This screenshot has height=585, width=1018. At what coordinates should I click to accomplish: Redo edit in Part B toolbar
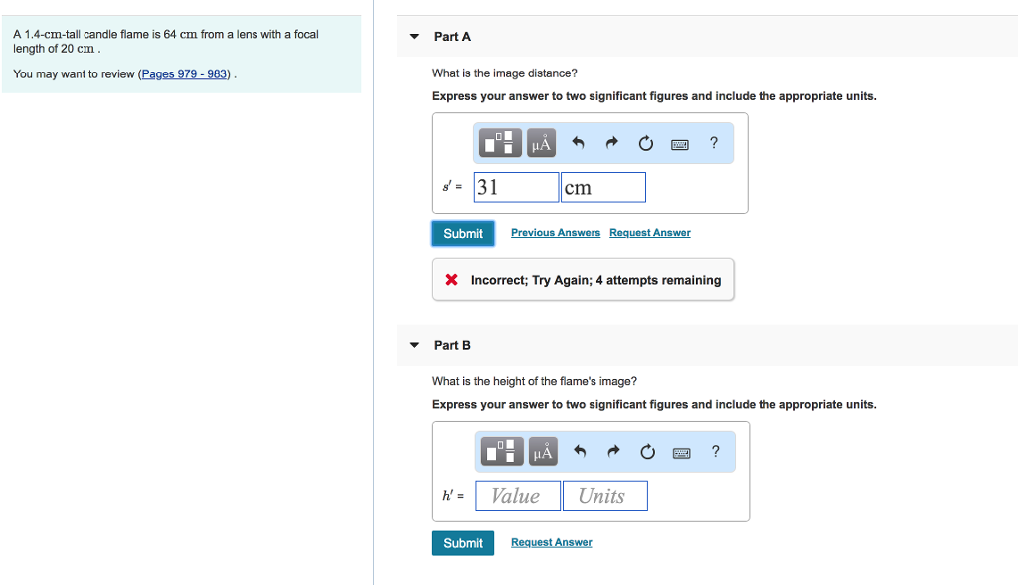click(x=613, y=451)
